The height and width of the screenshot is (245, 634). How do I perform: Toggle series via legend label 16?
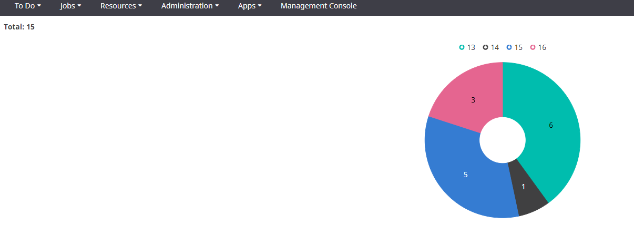[x=542, y=47]
